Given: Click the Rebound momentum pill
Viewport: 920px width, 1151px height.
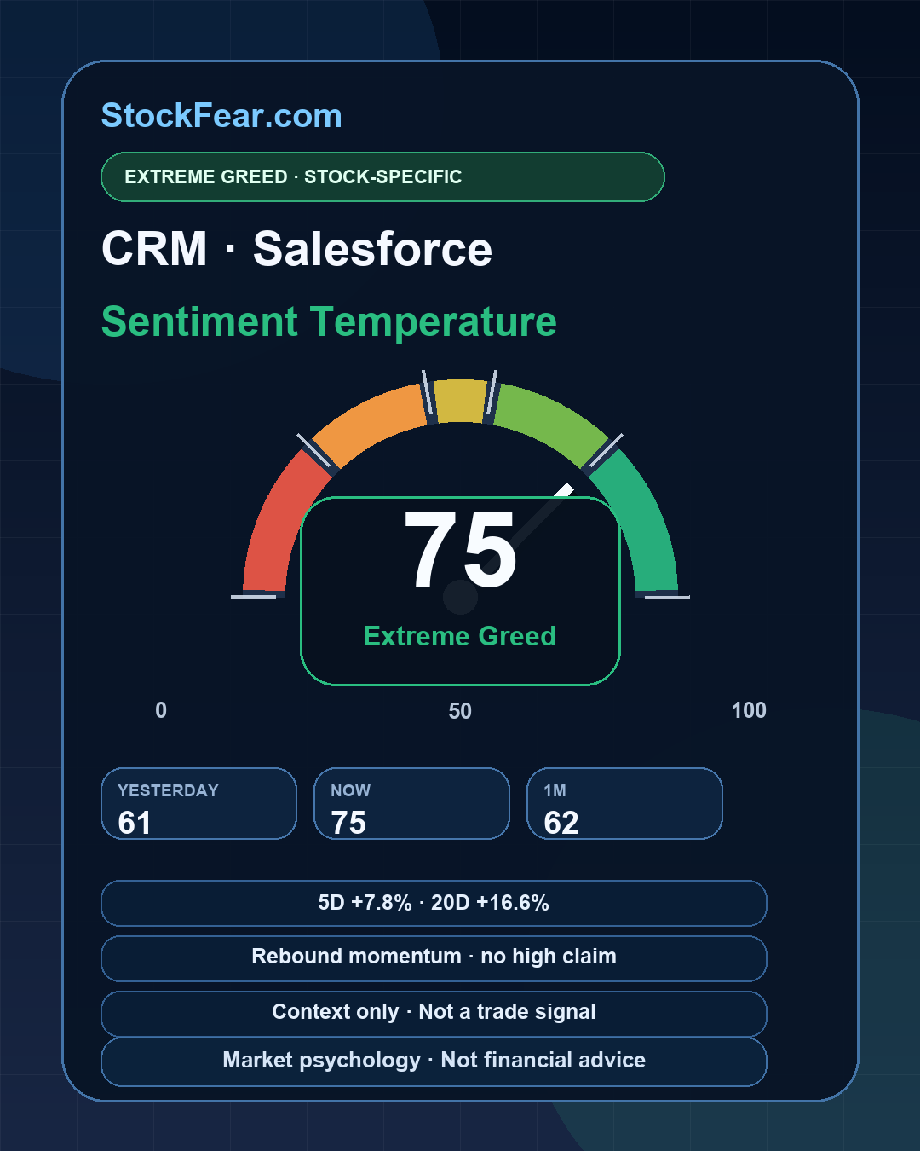Looking at the screenshot, I should (434, 958).
